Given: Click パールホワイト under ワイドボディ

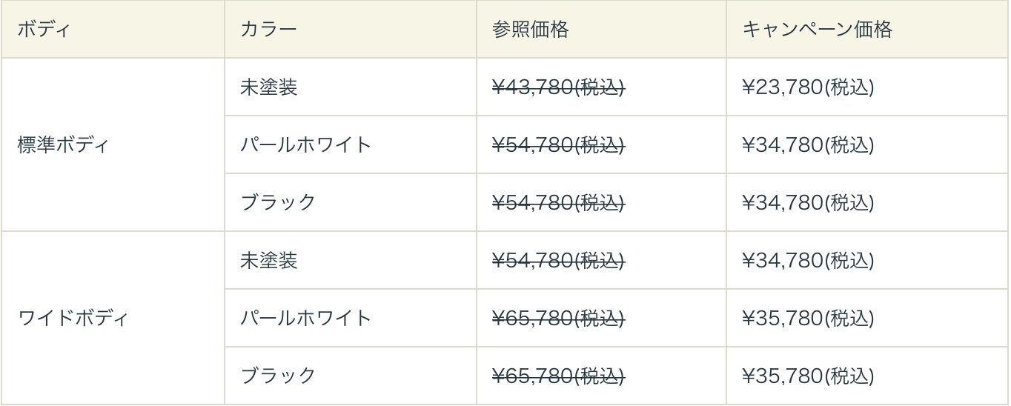Looking at the screenshot, I should tap(305, 319).
